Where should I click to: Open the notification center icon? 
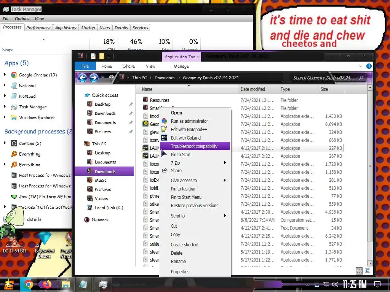[377, 284]
